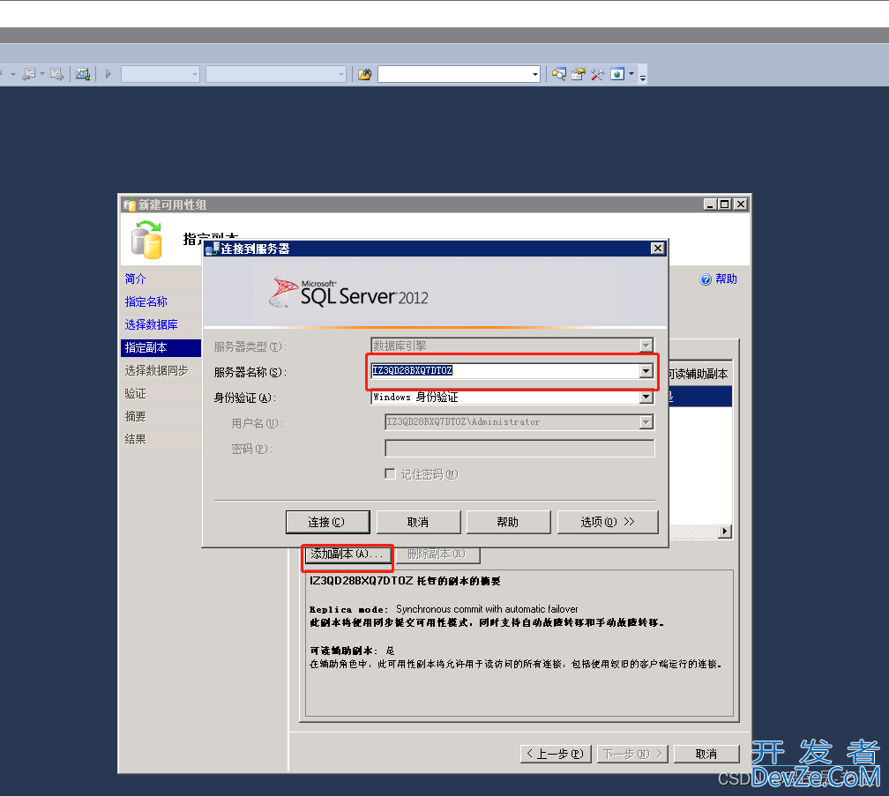The width and height of the screenshot is (889, 796).
Task: Open the second disabled wide toolbar combo box
Action: click(x=275, y=74)
